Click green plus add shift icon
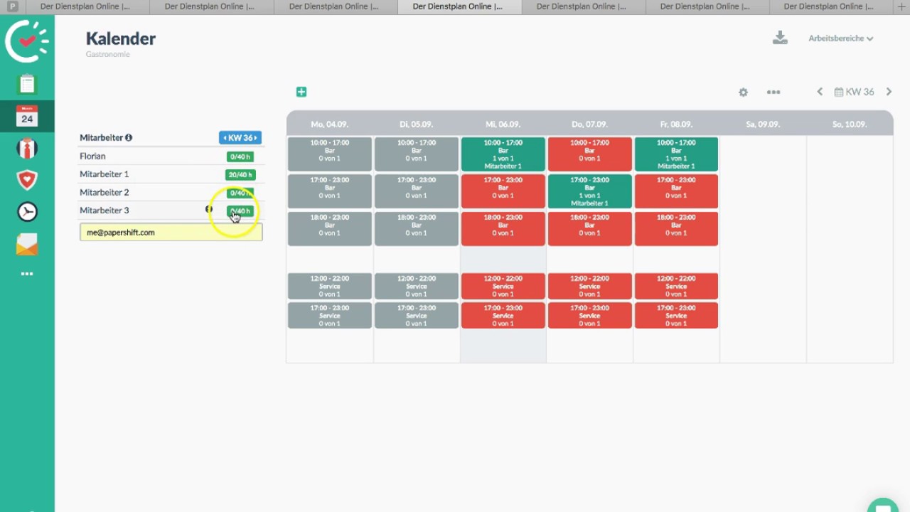Screen dimensions: 910x512 click(x=301, y=92)
